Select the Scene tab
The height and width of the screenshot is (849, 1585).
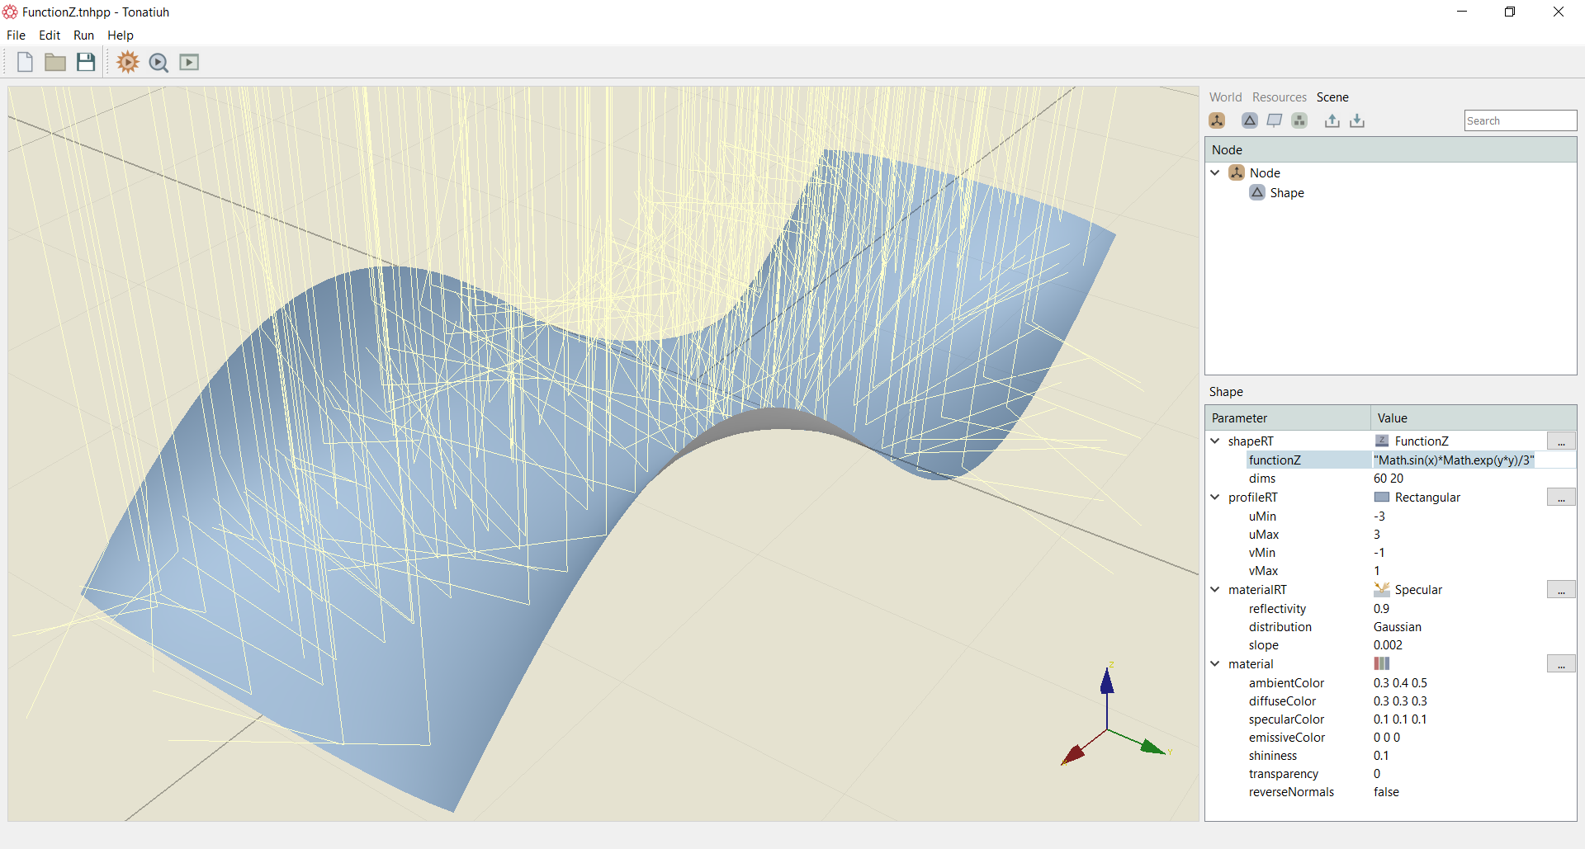pyautogui.click(x=1332, y=97)
